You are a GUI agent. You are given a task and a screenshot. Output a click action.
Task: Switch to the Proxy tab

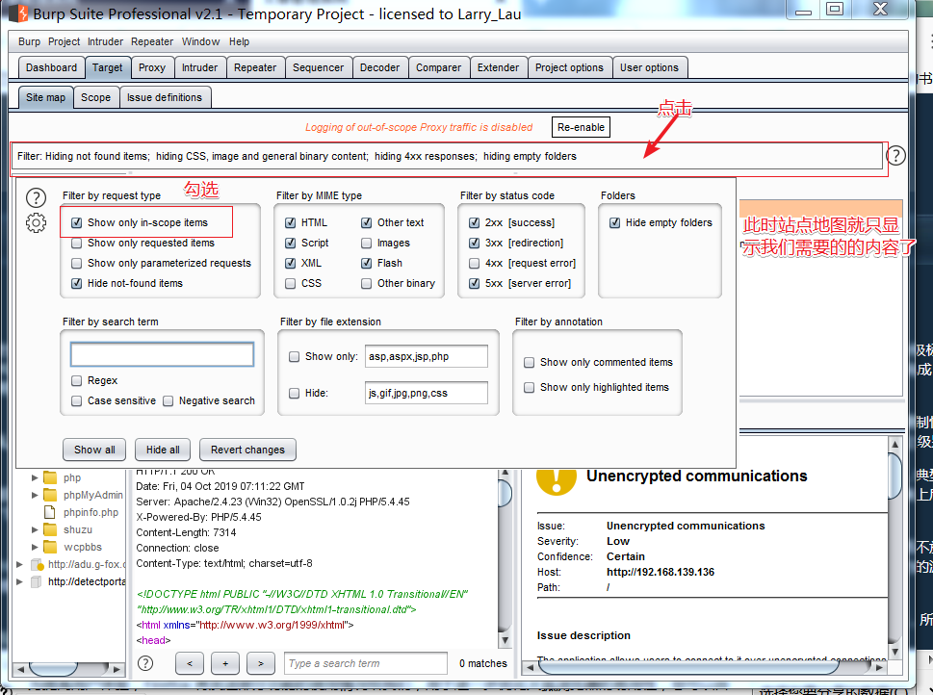tap(152, 67)
